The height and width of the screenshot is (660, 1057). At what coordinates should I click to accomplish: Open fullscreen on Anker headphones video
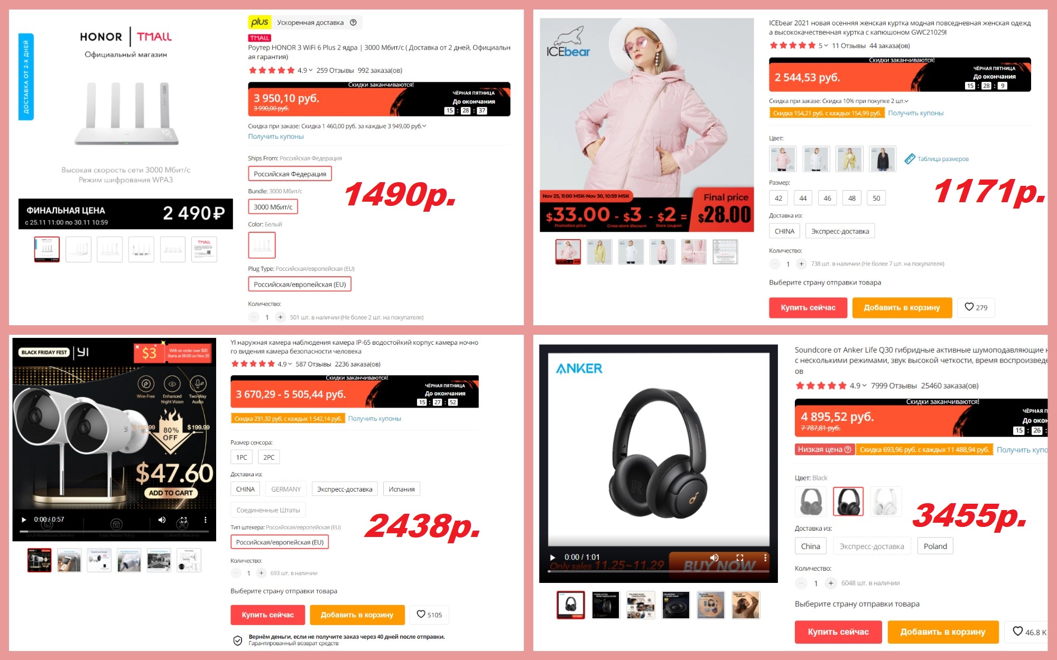click(x=739, y=557)
